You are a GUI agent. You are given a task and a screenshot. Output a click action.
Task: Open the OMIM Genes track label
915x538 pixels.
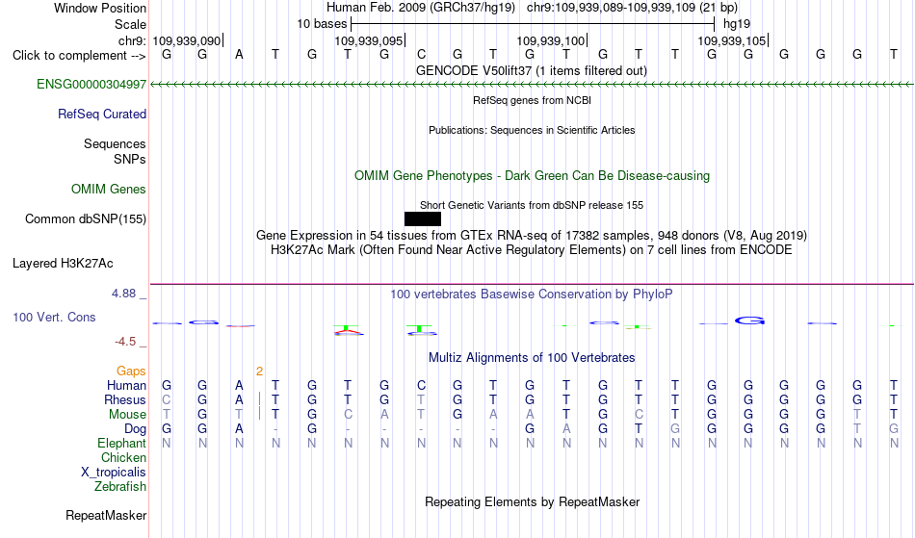tap(109, 190)
